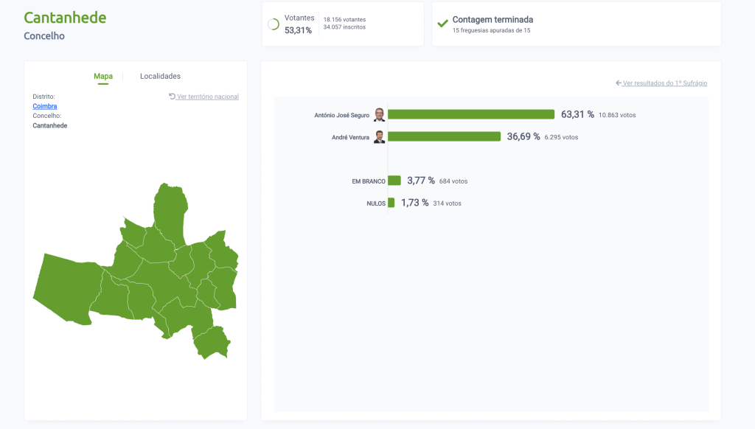
Task: Click the NULOS vote bar
Action: pos(391,203)
